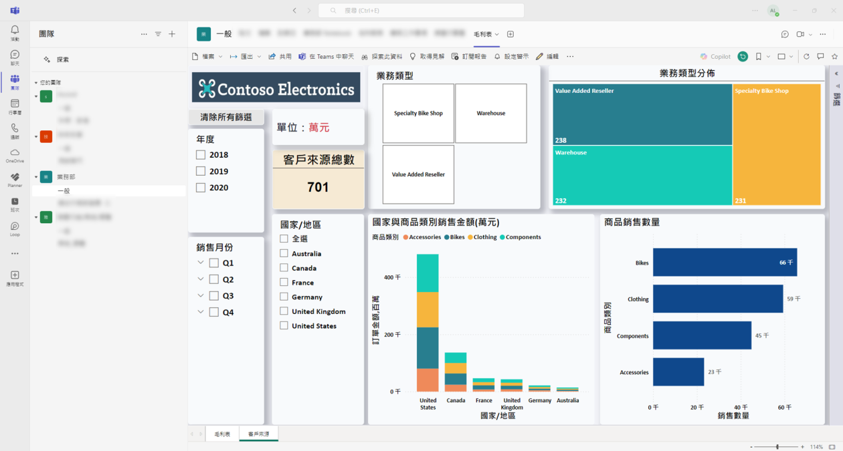Screen dimensions: 843x451
Task: Enable the Q3 sales month checkbox
Action: (214, 296)
